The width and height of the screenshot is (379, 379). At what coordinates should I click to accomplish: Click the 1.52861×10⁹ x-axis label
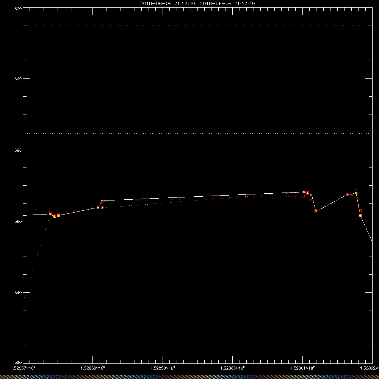pos(302,368)
